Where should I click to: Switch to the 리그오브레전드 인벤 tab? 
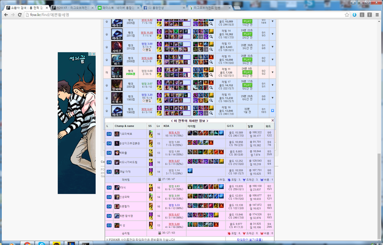coord(210,8)
